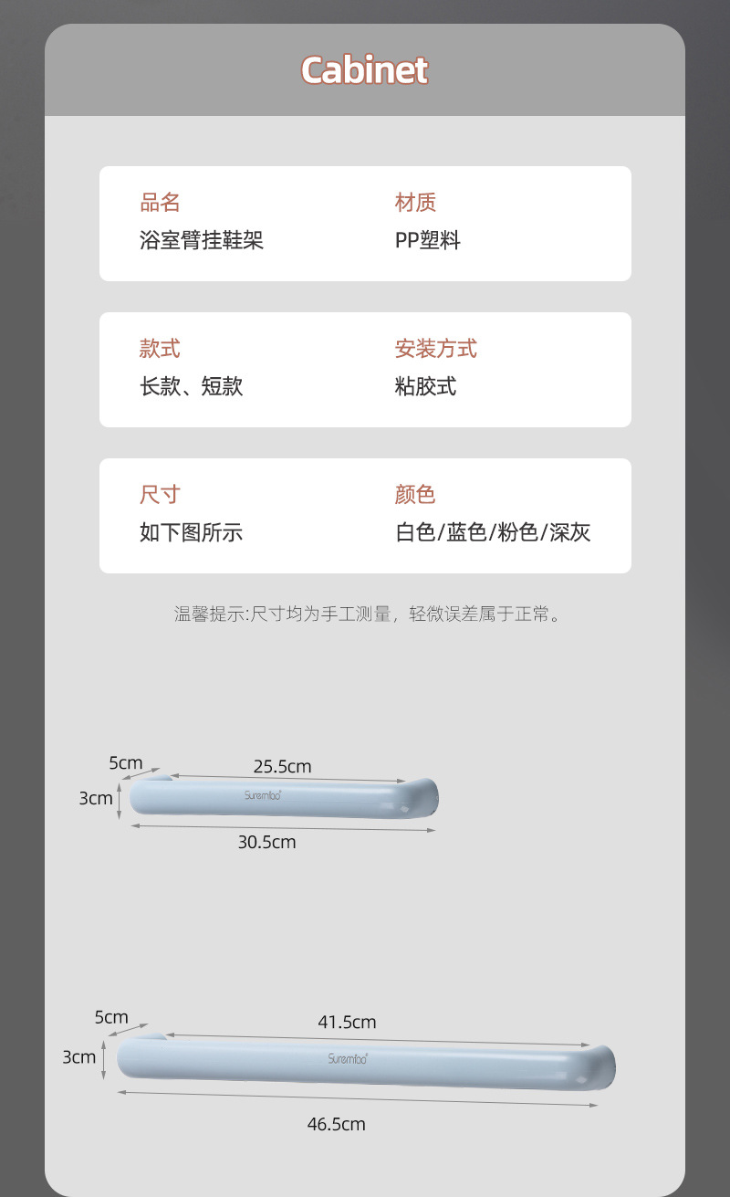Click the 46.5cm dimension label
The image size is (730, 1197).
[x=336, y=1124]
